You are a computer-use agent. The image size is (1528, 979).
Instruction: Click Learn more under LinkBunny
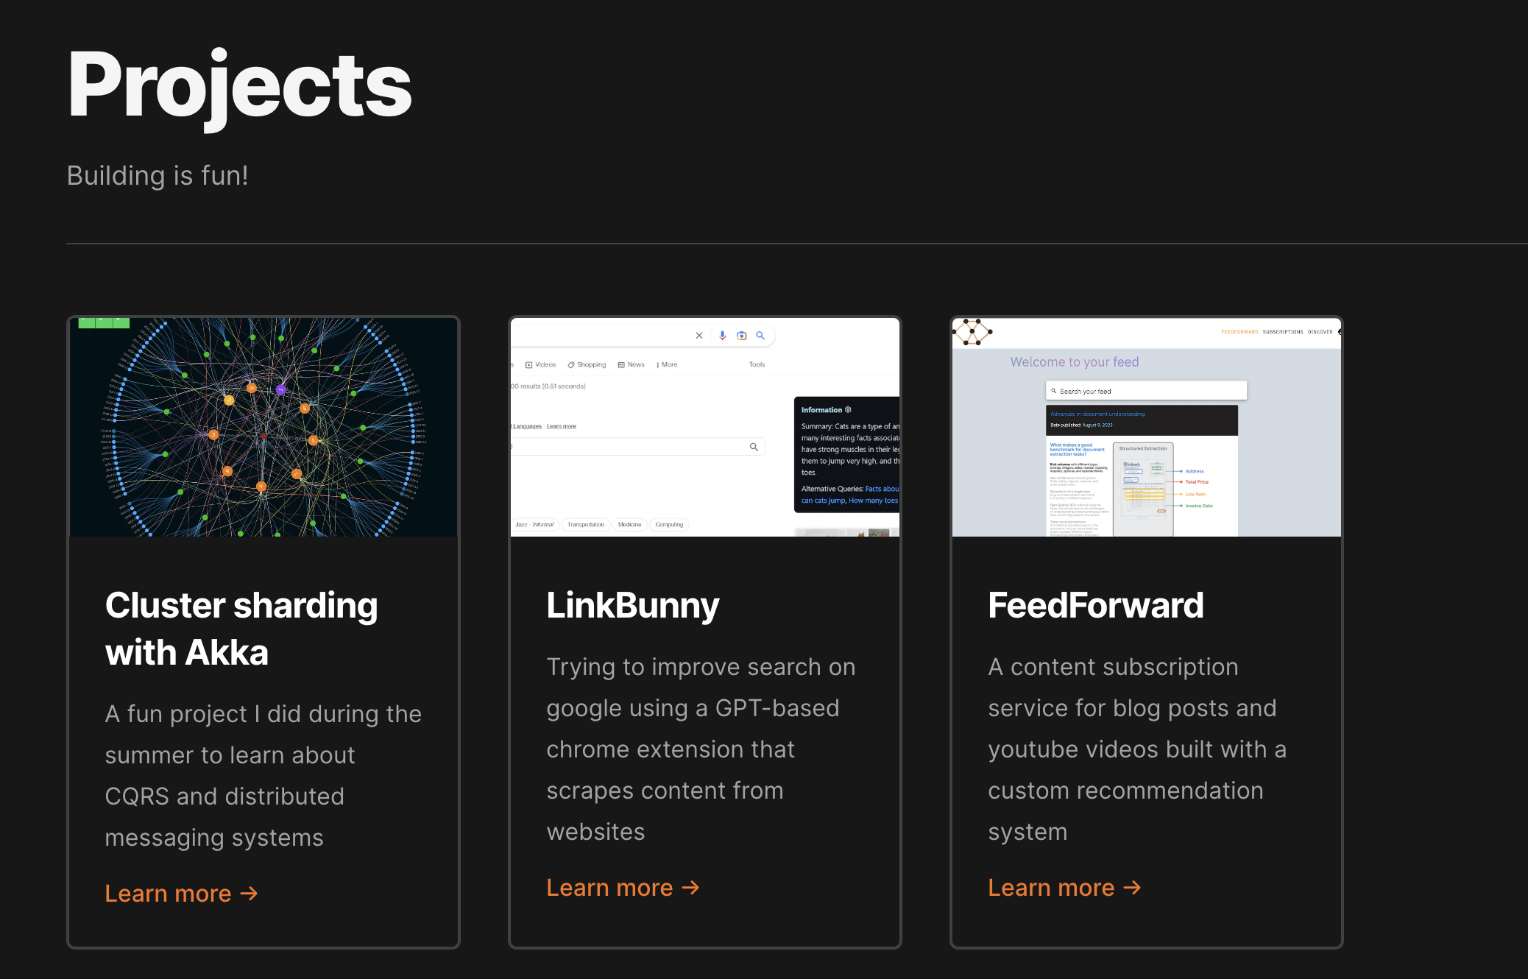(609, 888)
